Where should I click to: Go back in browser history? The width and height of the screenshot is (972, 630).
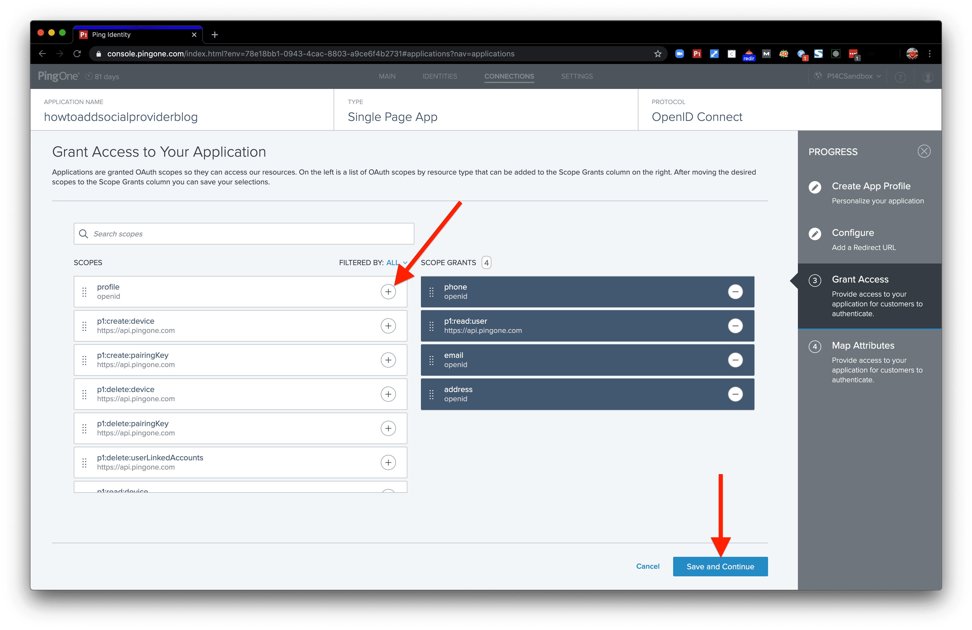coord(42,54)
